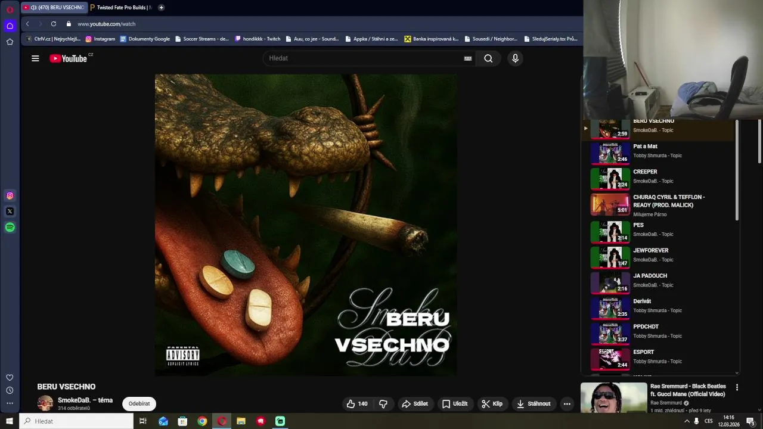
Task: Open the Opera menu logo
Action: click(x=10, y=9)
